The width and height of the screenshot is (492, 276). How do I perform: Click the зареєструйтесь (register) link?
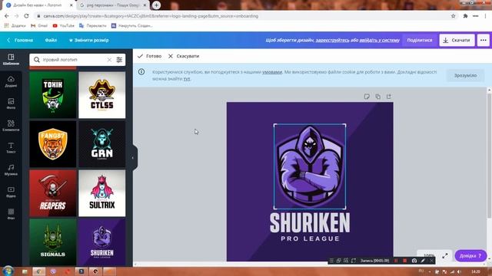(x=332, y=40)
